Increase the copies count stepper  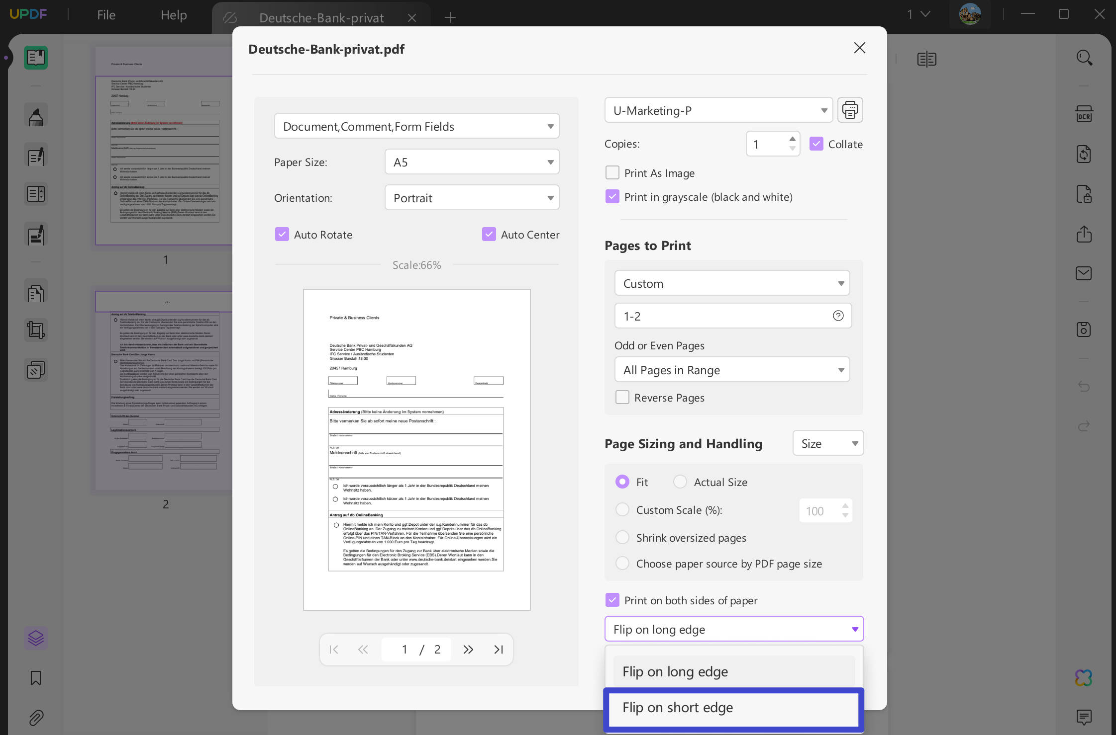[792, 139]
